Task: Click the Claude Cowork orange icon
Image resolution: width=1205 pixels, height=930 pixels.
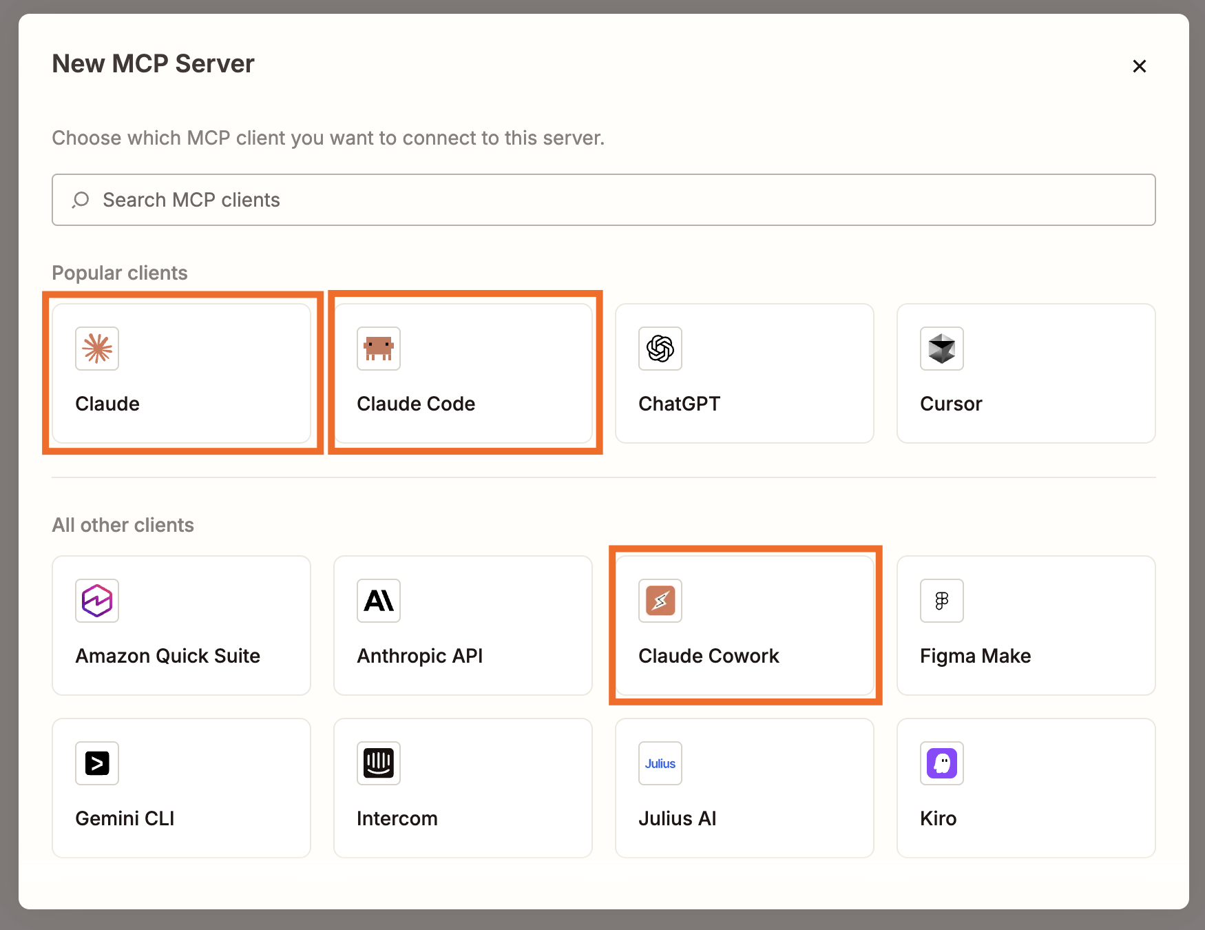Action: click(x=660, y=601)
